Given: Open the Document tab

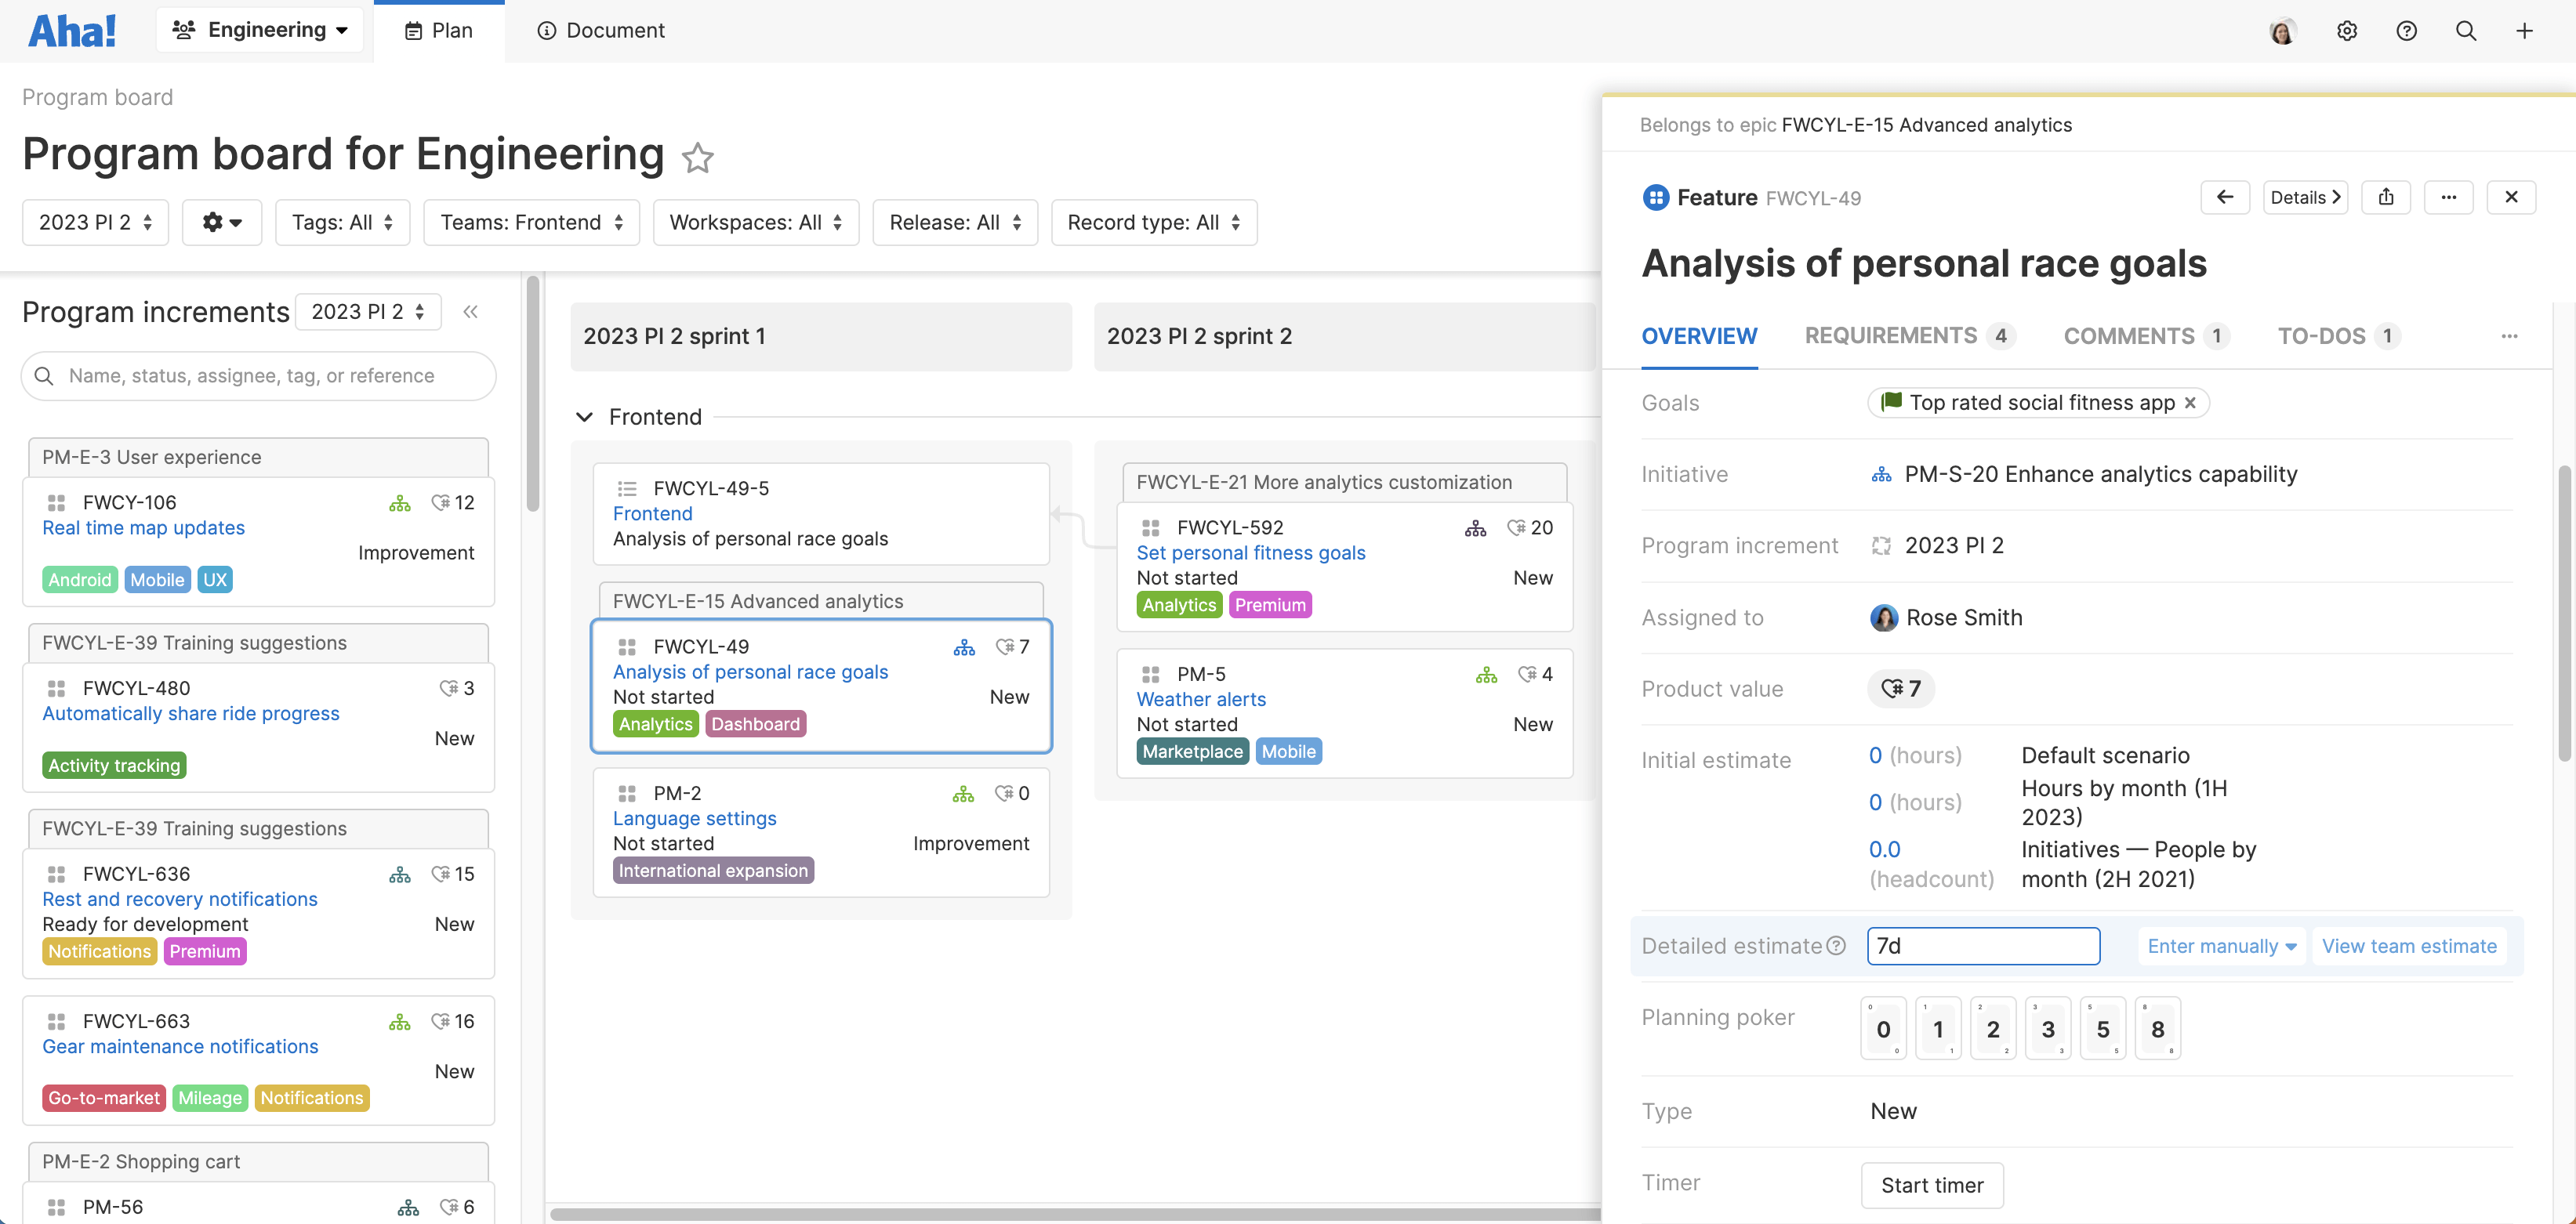Looking at the screenshot, I should pyautogui.click(x=600, y=31).
